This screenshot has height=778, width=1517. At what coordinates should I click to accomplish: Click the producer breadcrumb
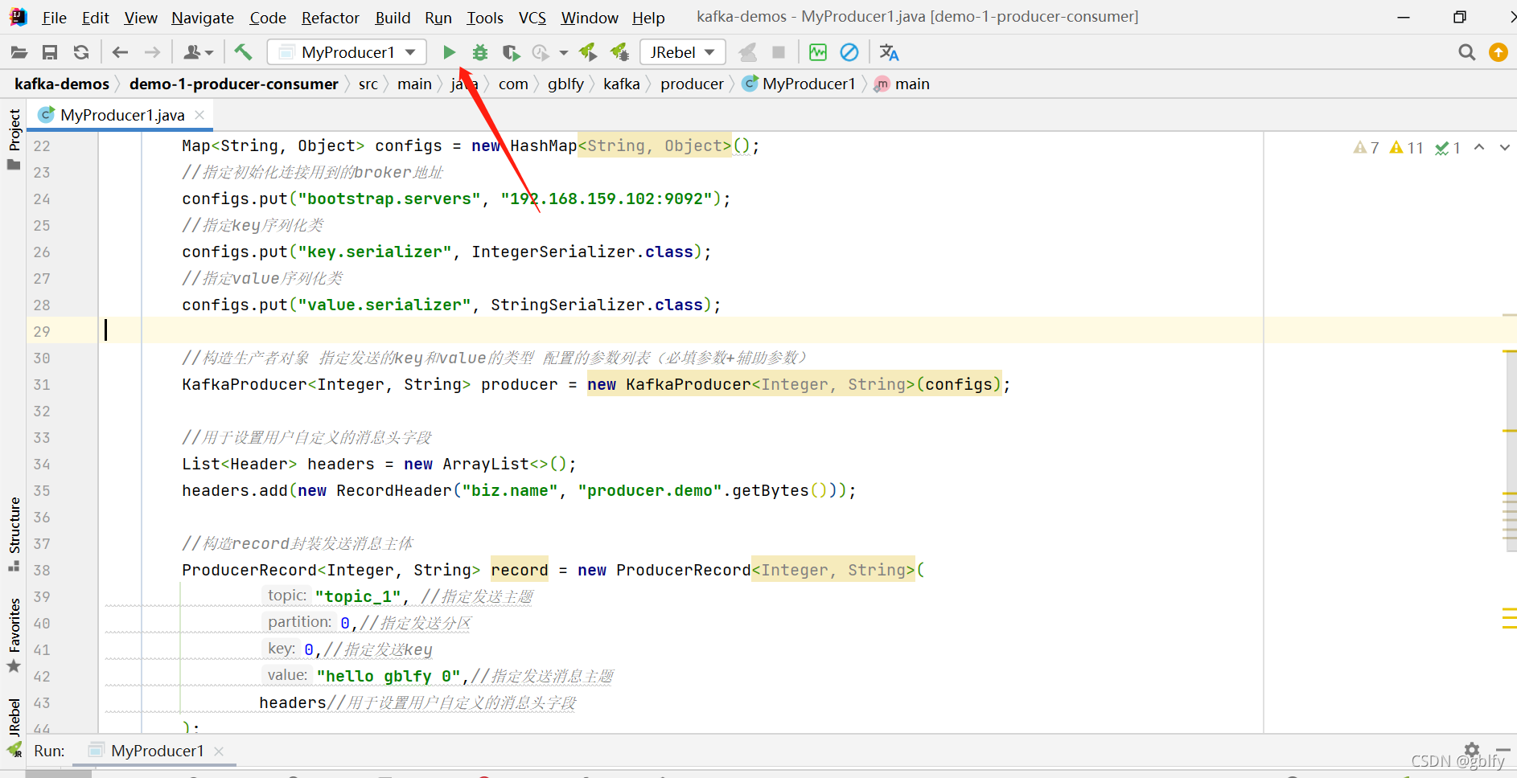coord(692,84)
